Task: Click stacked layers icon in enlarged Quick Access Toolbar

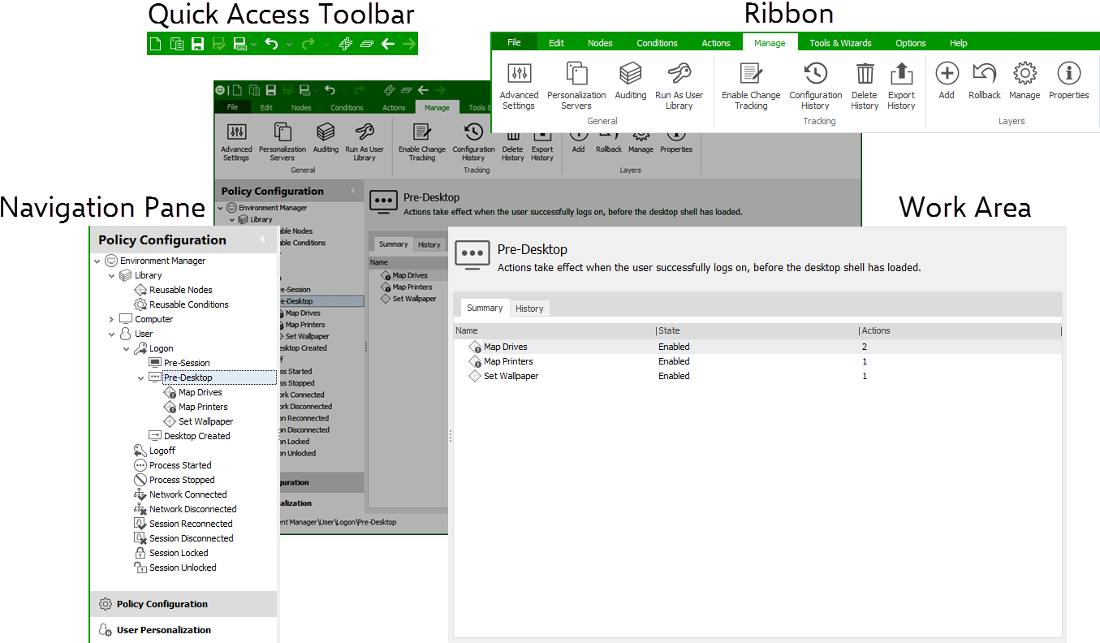Action: point(367,44)
